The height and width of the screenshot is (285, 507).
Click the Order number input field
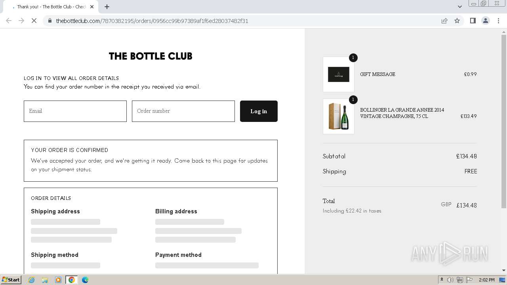183,111
